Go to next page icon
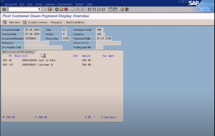215x136 pixels. 99,9
